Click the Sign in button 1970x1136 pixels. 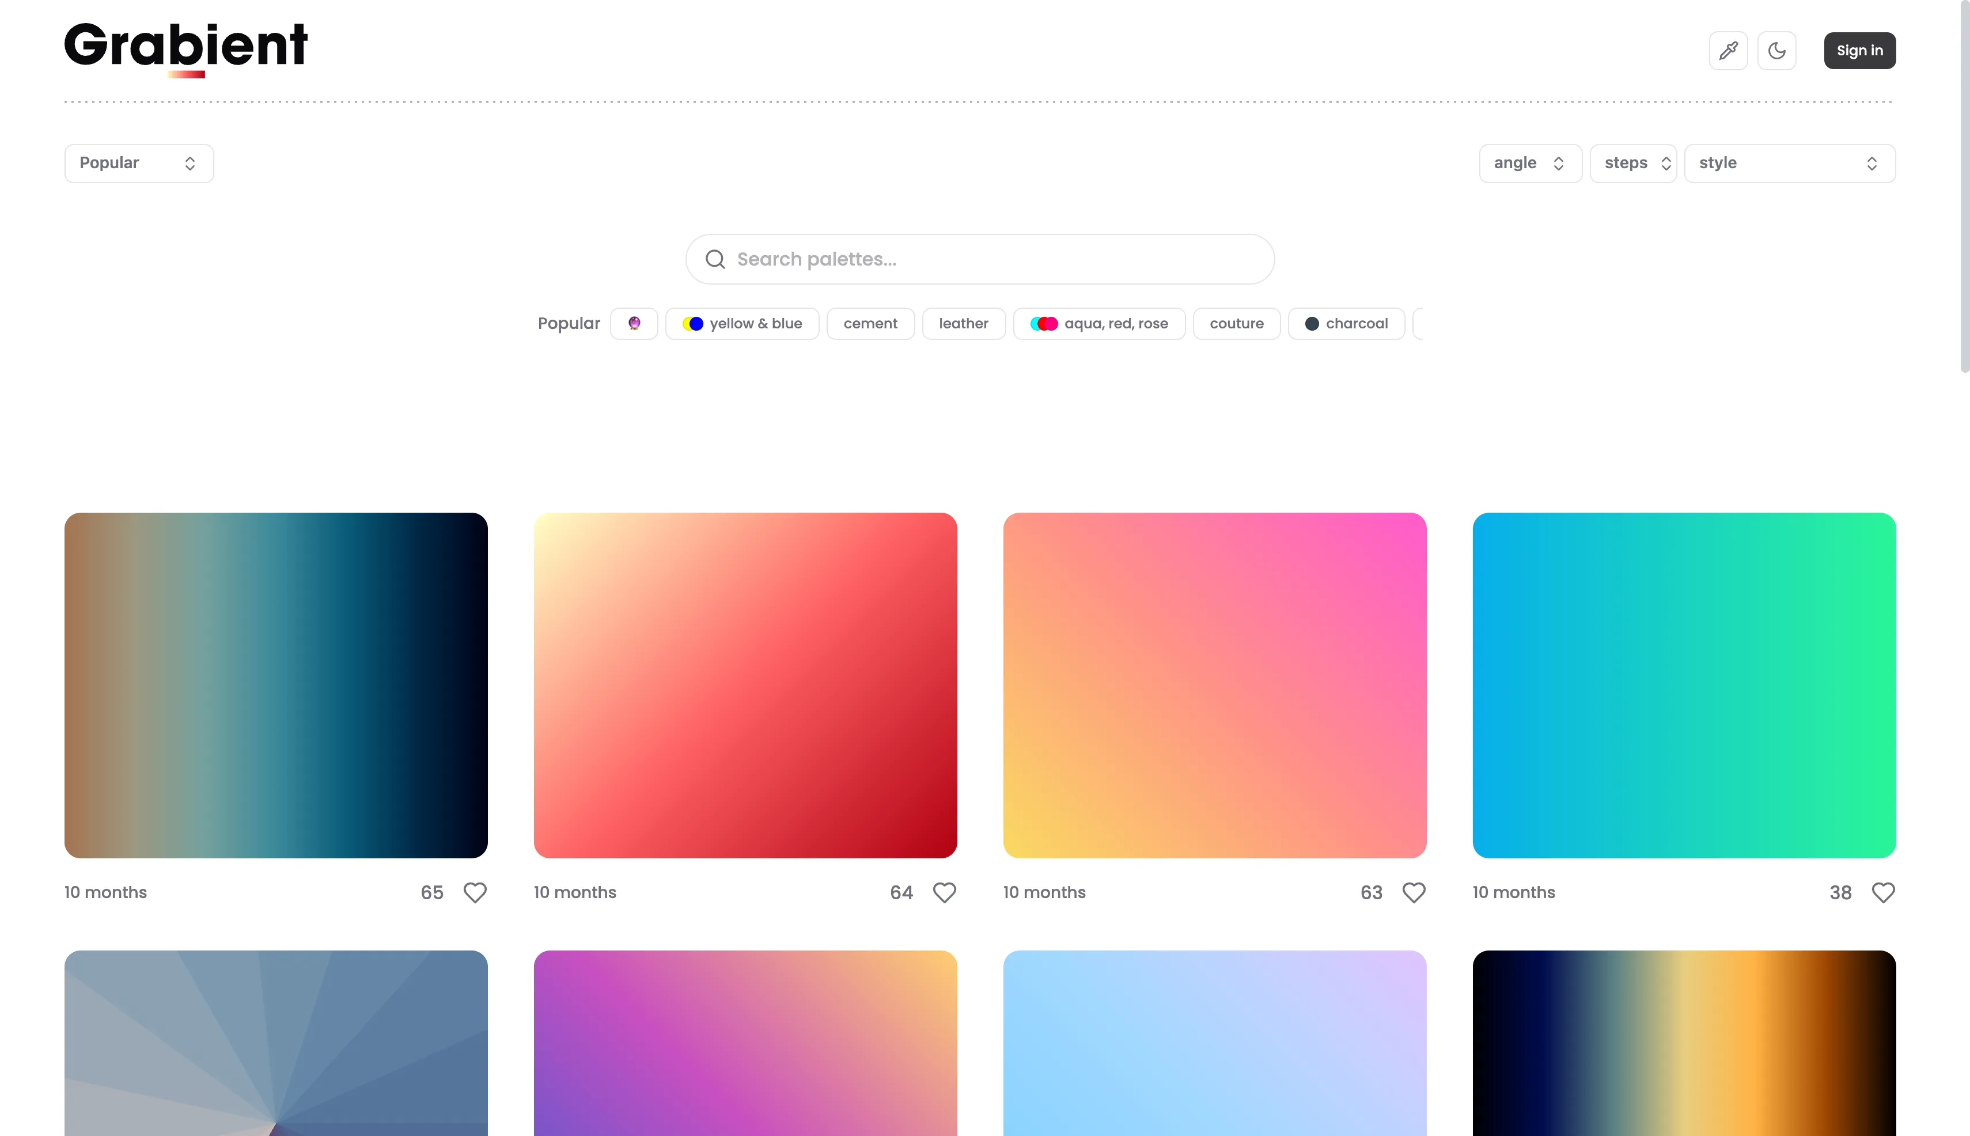(x=1859, y=51)
